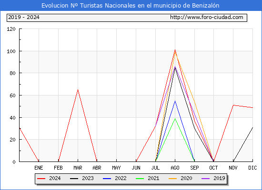Click the SEP month axis label
This screenshot has height=190, width=262.
click(194, 168)
